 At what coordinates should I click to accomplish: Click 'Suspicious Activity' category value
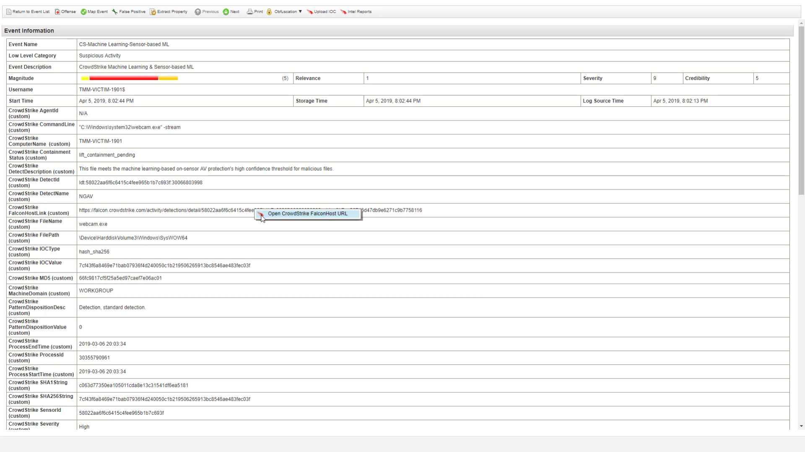100,56
